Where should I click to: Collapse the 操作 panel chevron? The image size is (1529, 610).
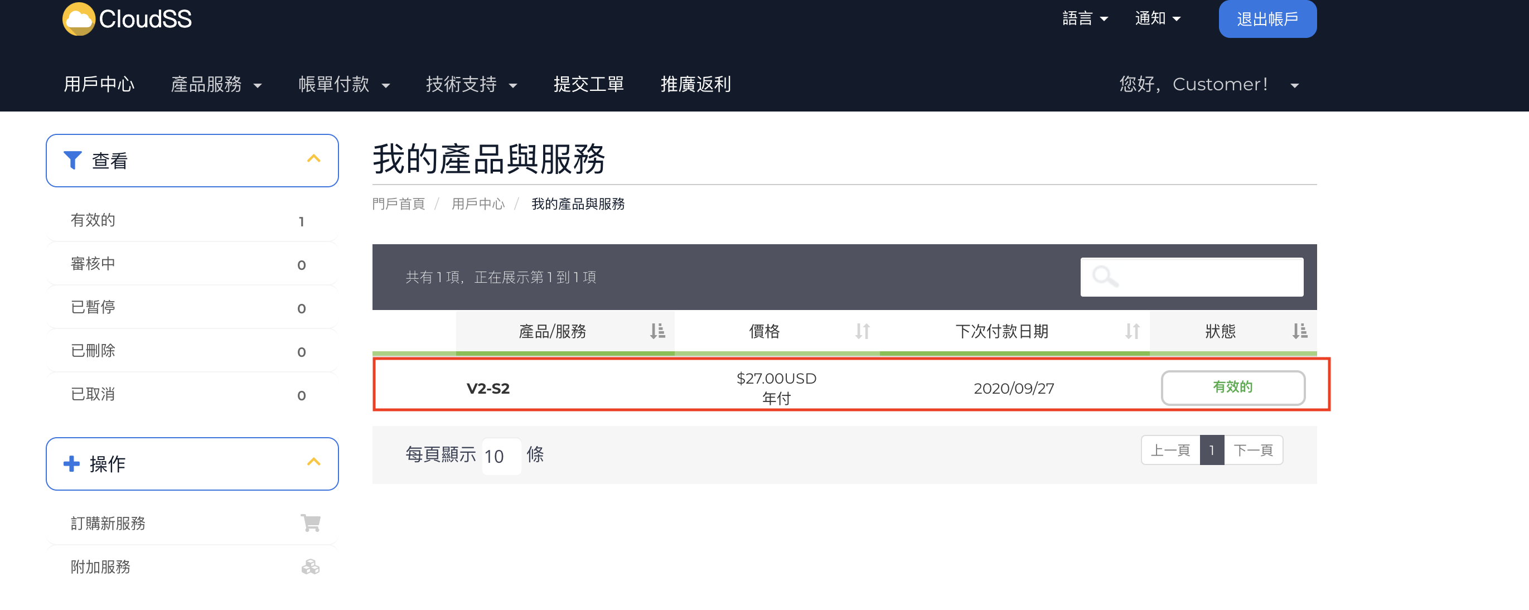(313, 462)
